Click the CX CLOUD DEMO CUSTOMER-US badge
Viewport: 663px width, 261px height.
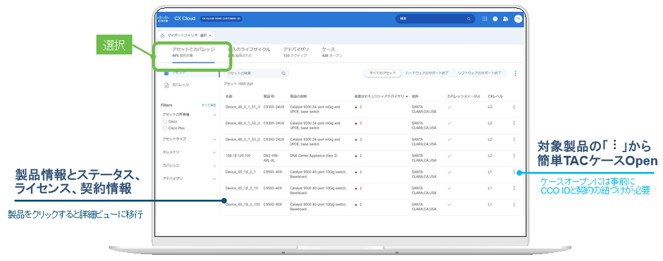point(222,19)
